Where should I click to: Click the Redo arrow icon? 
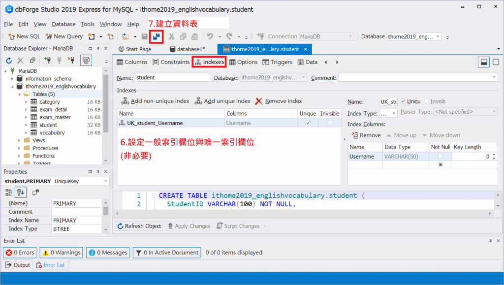(229, 36)
